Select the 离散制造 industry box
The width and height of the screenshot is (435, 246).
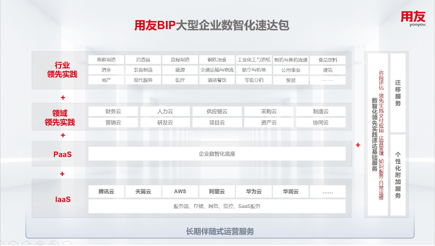tap(106, 60)
